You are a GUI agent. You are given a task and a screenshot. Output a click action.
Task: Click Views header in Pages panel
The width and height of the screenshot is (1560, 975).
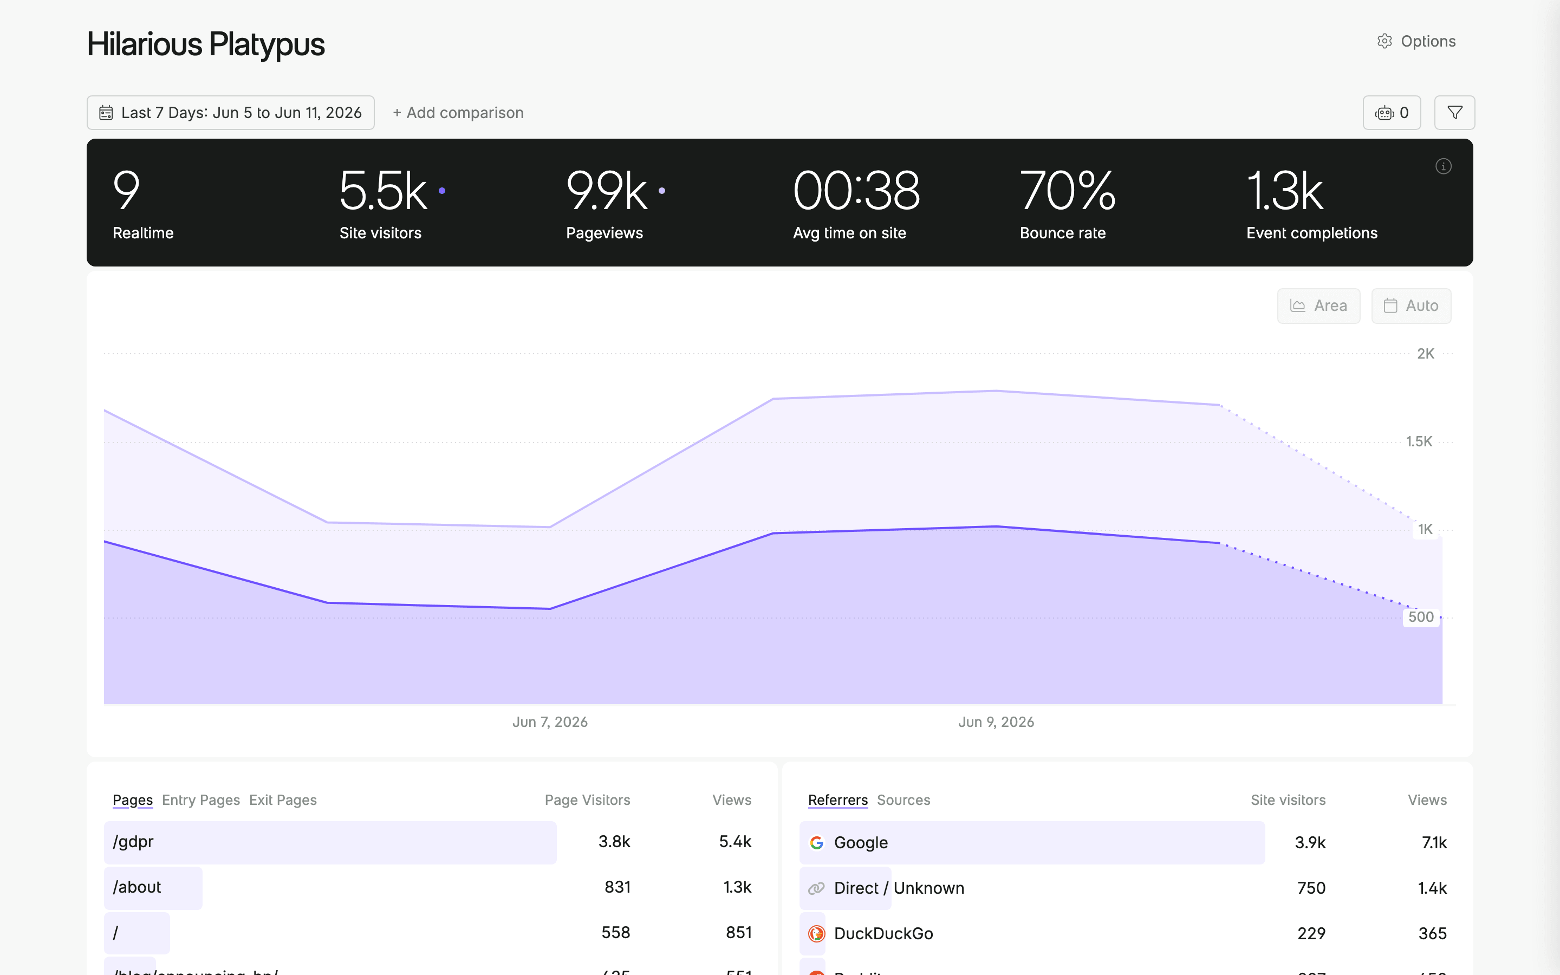tap(732, 799)
